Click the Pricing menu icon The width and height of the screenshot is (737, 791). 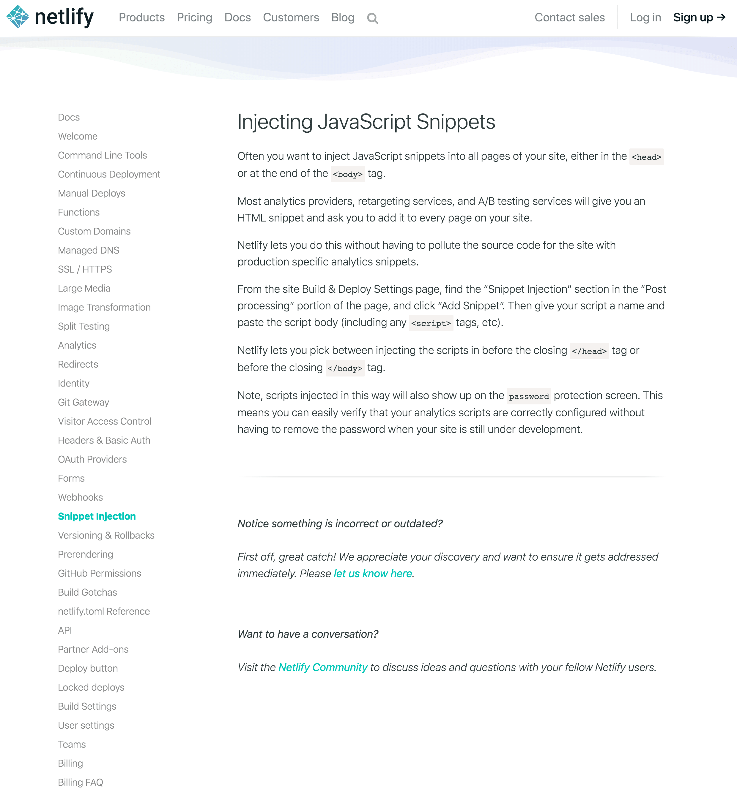click(x=195, y=17)
